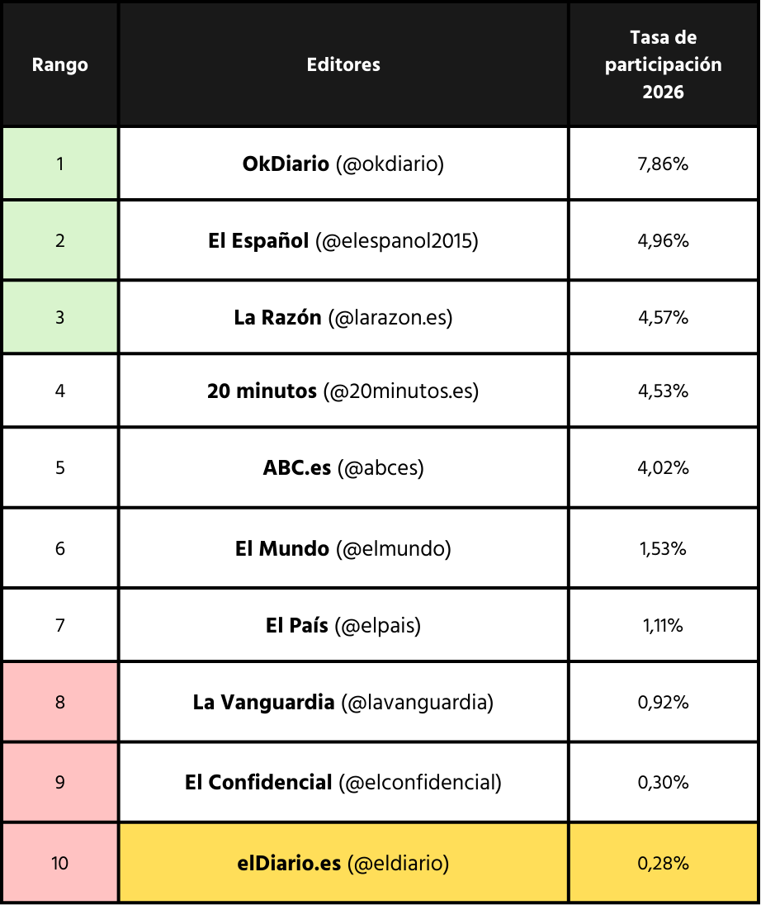This screenshot has width=761, height=905.
Task: Select El Español (@elespanol2015) entry
Action: (x=343, y=241)
